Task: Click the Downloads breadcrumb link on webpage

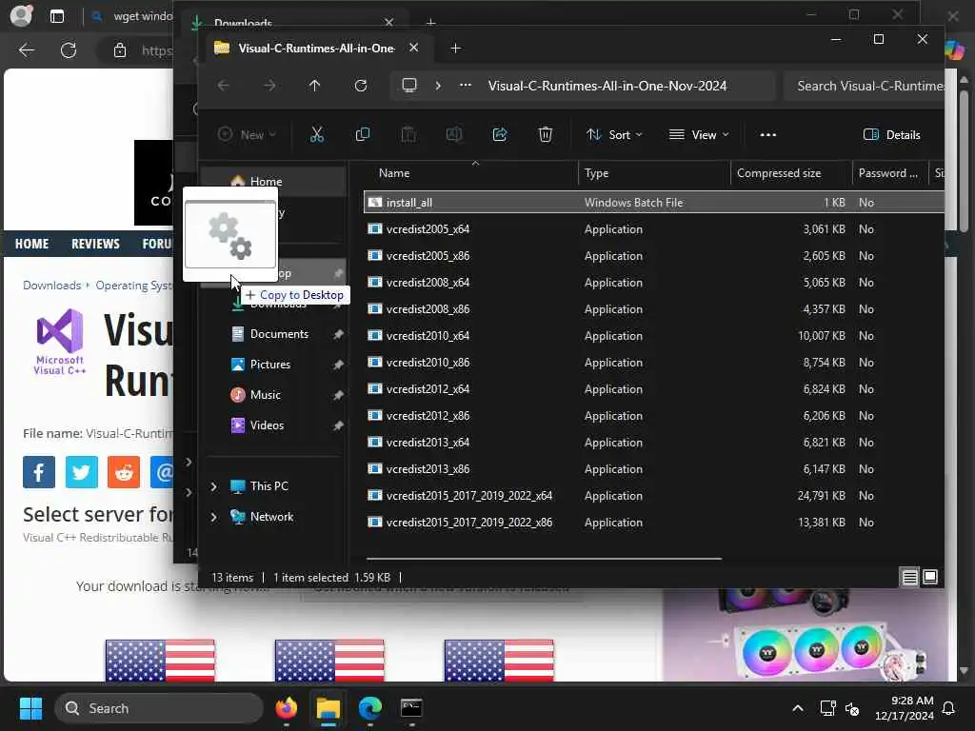Action: 51,286
